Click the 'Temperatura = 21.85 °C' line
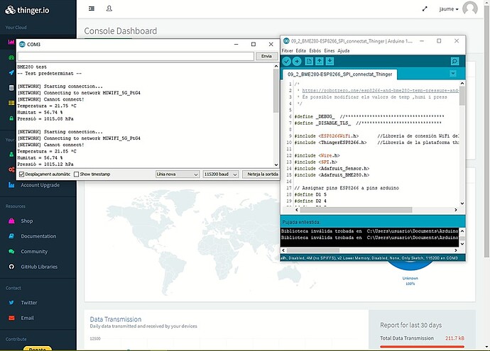The width and height of the screenshot is (490, 351). (x=47, y=151)
